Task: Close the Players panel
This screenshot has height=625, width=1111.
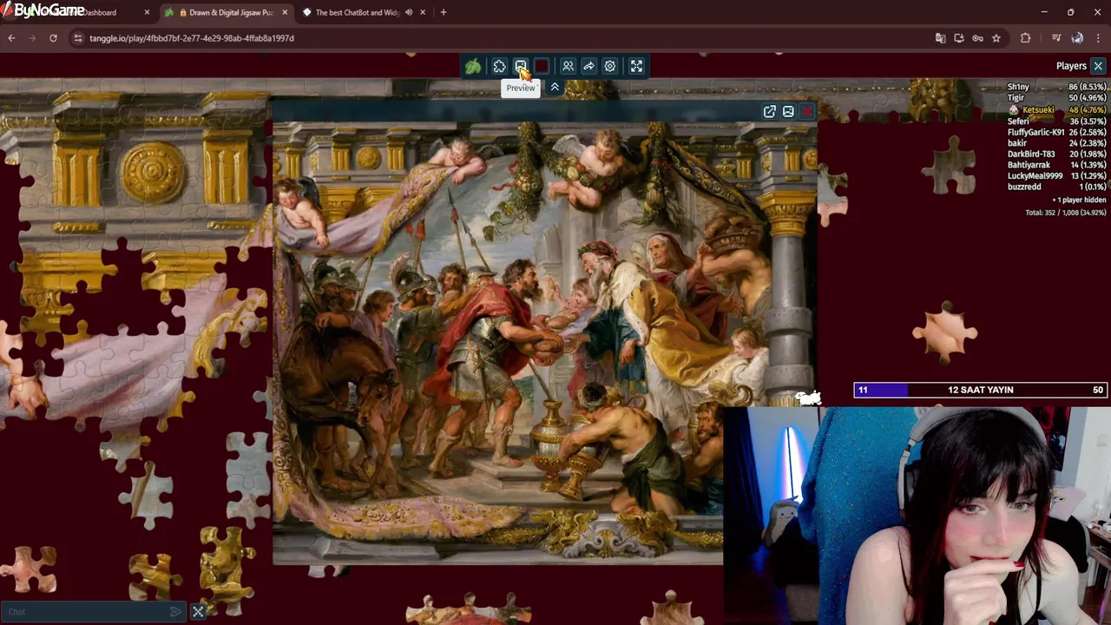Action: pyautogui.click(x=1098, y=66)
